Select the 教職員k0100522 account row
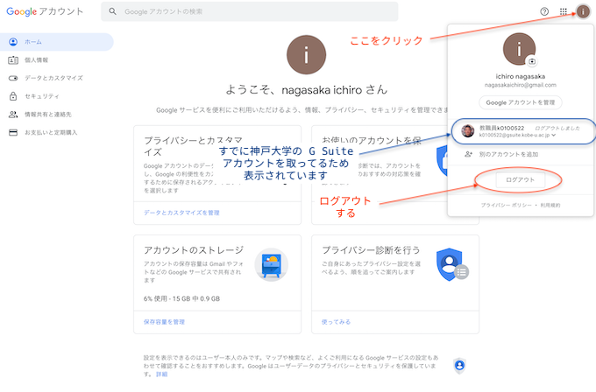This screenshot has width=596, height=392. [522, 131]
